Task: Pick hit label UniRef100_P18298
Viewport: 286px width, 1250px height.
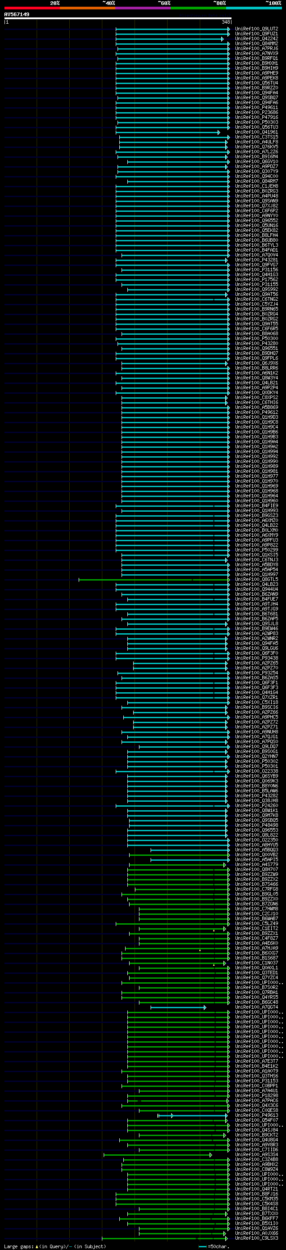Action: (x=257, y=1095)
